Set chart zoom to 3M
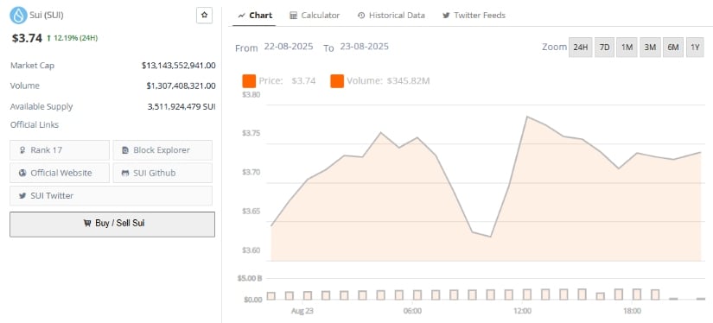 [x=650, y=47]
